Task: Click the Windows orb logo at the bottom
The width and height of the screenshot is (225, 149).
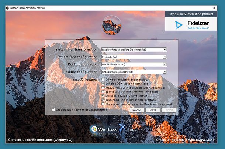Action: 94,129
